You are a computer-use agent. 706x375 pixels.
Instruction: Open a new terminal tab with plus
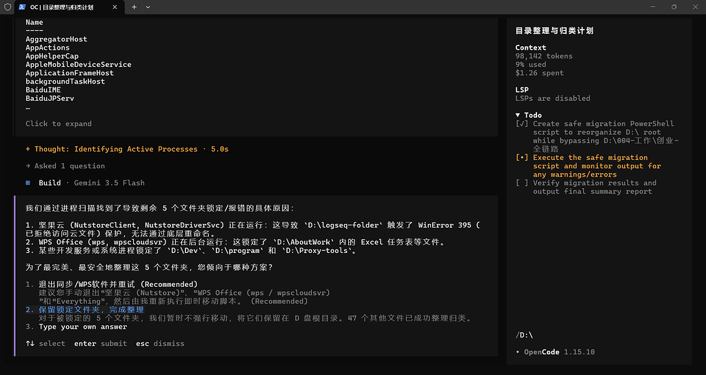tap(134, 7)
